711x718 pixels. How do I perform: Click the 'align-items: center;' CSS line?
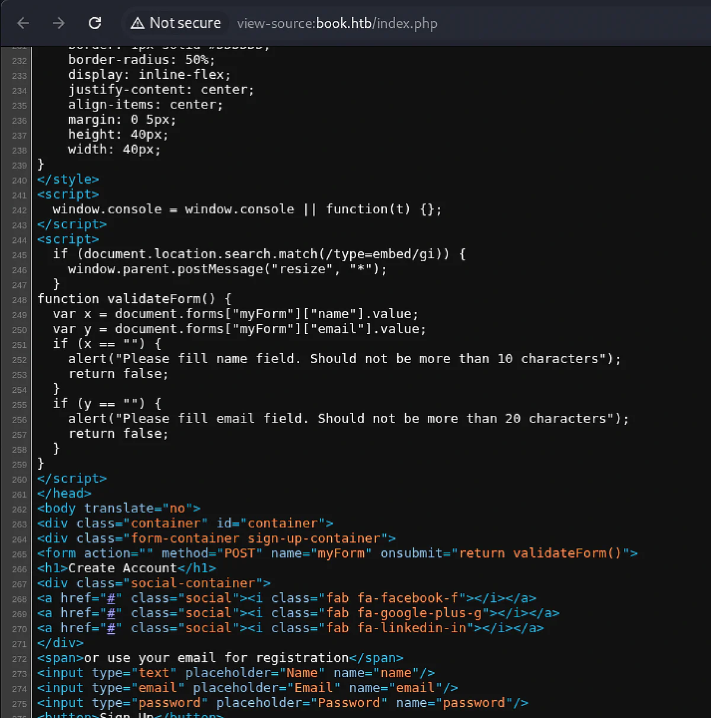point(146,104)
